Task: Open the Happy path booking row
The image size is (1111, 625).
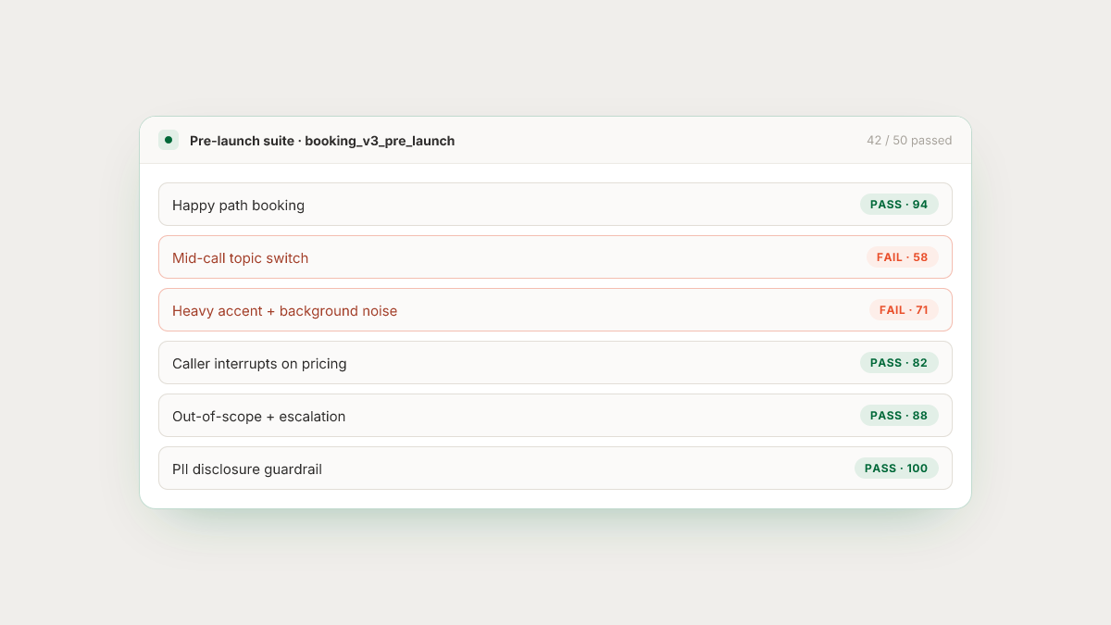Action: click(x=555, y=205)
